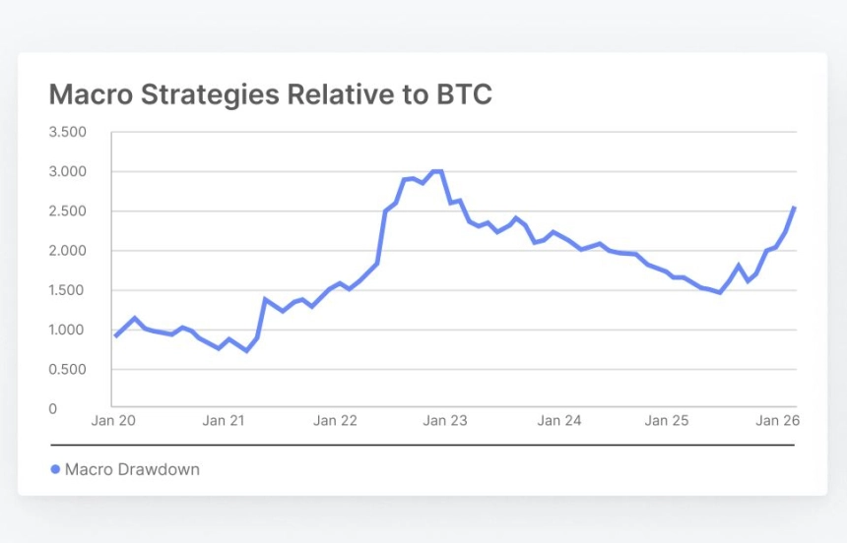Click the line's peak near 3.000
The height and width of the screenshot is (543, 847).
pos(436,171)
